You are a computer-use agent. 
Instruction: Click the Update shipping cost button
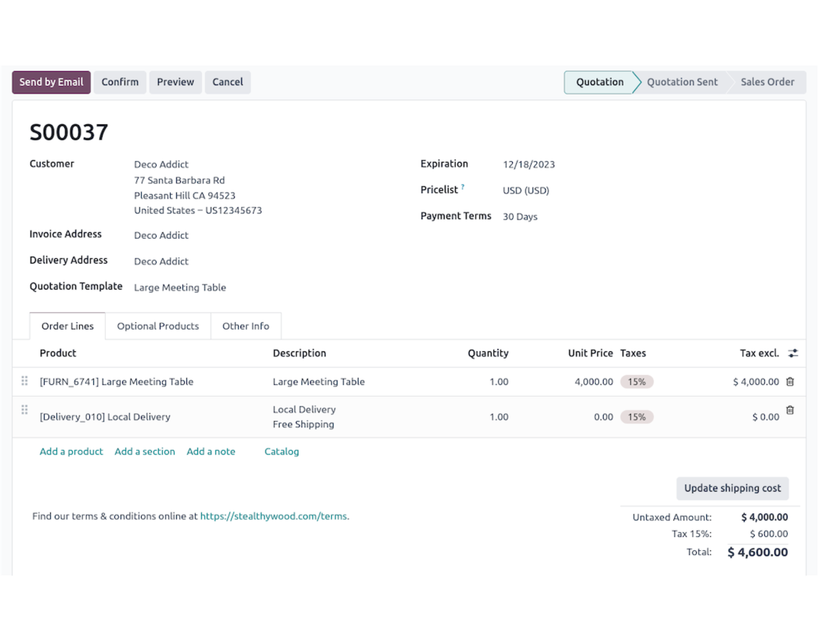coord(732,488)
